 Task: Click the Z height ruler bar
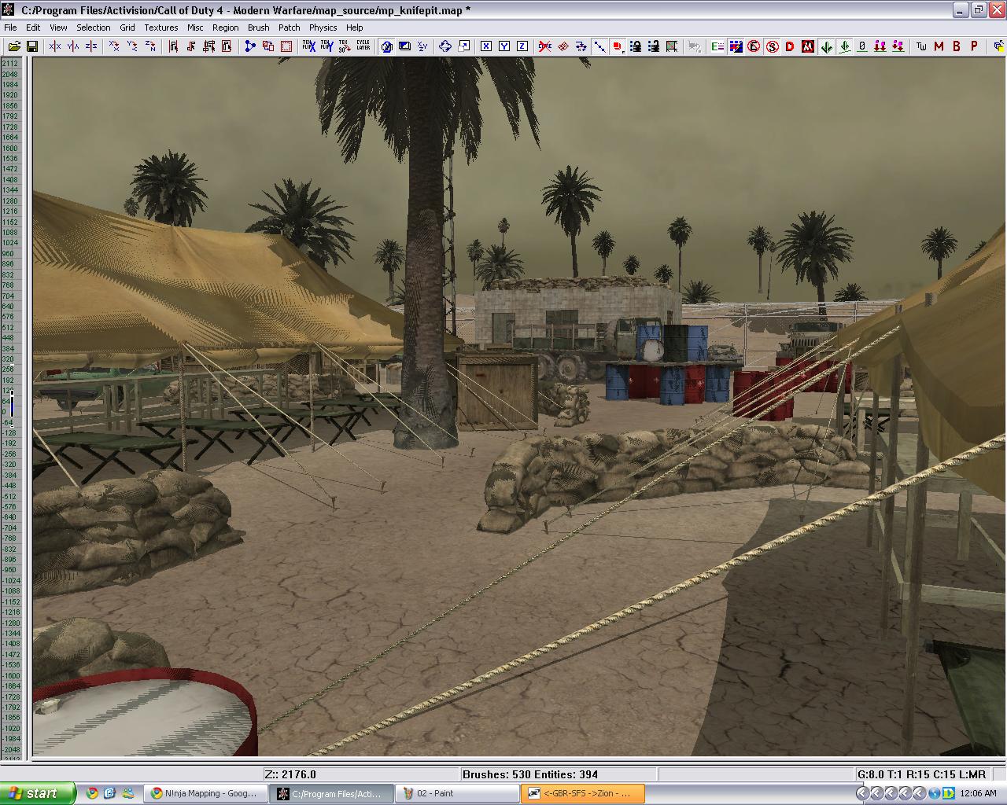click(x=13, y=407)
